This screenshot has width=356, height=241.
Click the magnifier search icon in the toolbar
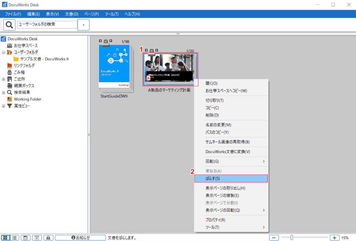tap(9, 25)
